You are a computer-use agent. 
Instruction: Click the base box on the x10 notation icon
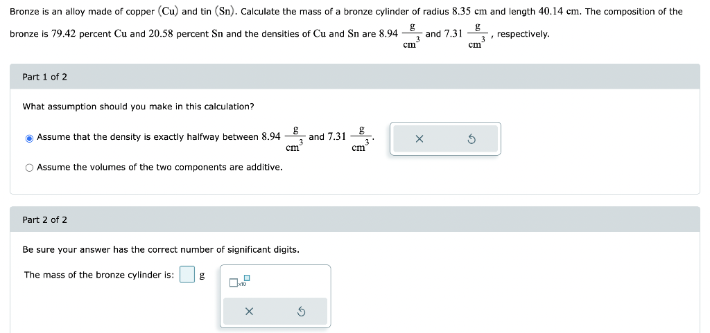point(233,283)
